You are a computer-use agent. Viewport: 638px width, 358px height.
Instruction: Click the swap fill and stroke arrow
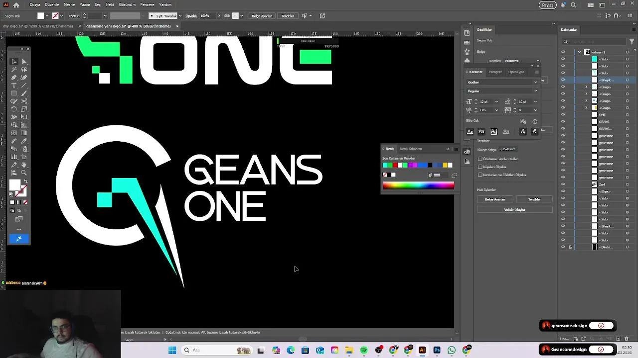pos(25,181)
